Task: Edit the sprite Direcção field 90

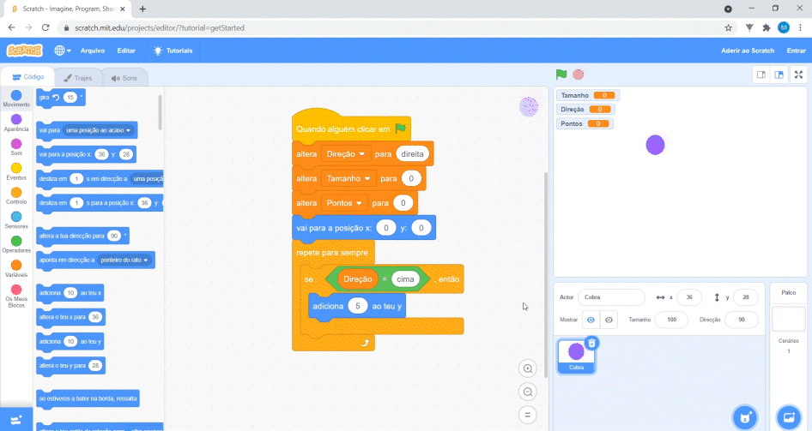Action: point(741,320)
